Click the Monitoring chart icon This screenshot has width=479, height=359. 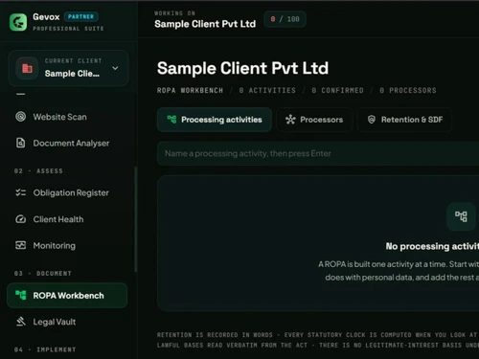tap(21, 245)
